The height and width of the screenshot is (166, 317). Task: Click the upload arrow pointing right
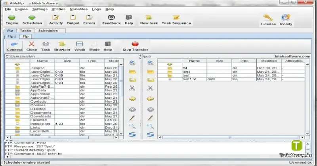coord(132,99)
